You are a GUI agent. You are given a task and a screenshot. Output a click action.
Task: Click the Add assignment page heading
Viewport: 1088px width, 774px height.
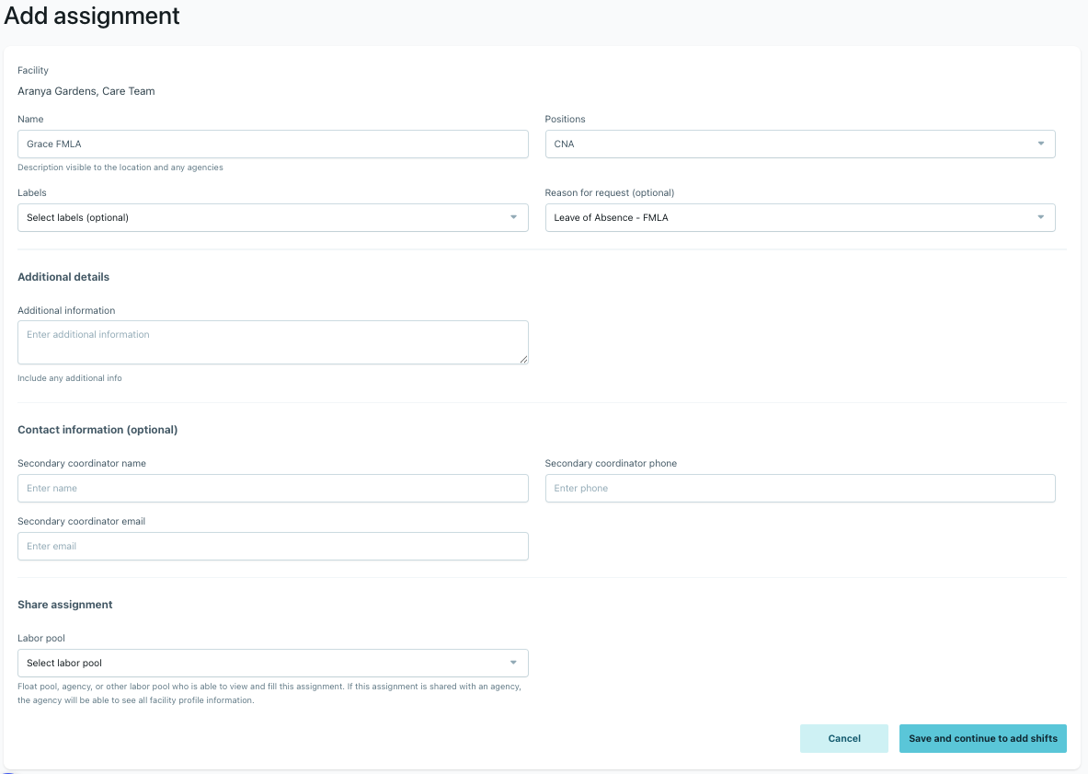pyautogui.click(x=92, y=16)
